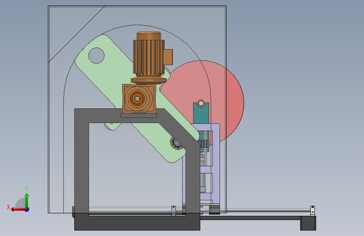Screen dimensions: 364x236
Task: Select the motor's top fan cover
Action: (x=149, y=36)
